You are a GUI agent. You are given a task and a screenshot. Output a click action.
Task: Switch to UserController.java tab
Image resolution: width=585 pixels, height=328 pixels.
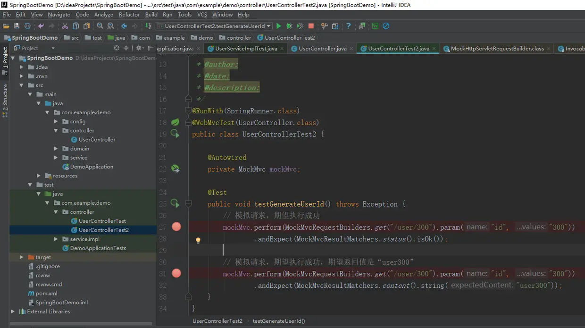click(323, 49)
